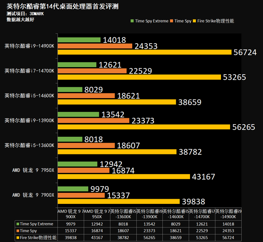
Task: Click table cell 23373 in Time Spy row
Action: [150, 231]
